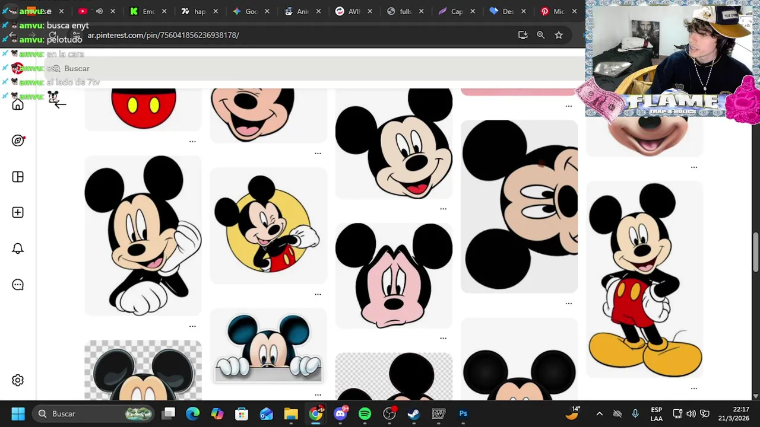Switch to the 7TV 'hap' browser tab
This screenshot has width=760, height=427.
pyautogui.click(x=194, y=11)
